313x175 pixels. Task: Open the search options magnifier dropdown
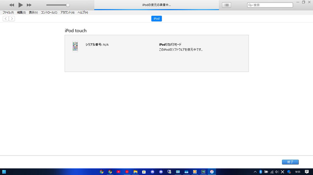click(250, 5)
